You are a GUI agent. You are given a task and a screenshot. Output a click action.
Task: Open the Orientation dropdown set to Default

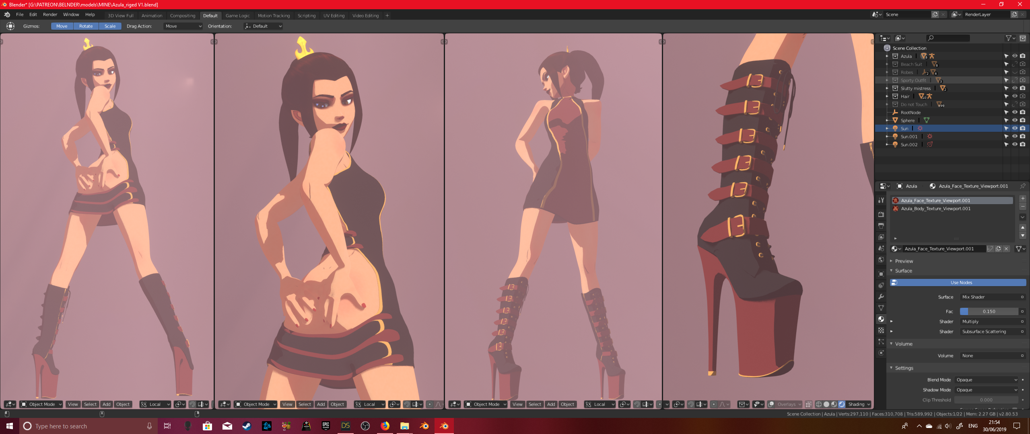[263, 26]
